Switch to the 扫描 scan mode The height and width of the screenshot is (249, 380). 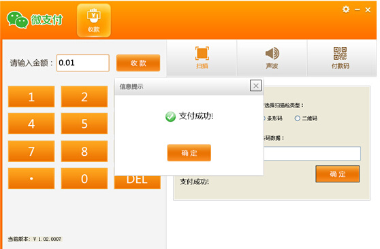tap(202, 58)
